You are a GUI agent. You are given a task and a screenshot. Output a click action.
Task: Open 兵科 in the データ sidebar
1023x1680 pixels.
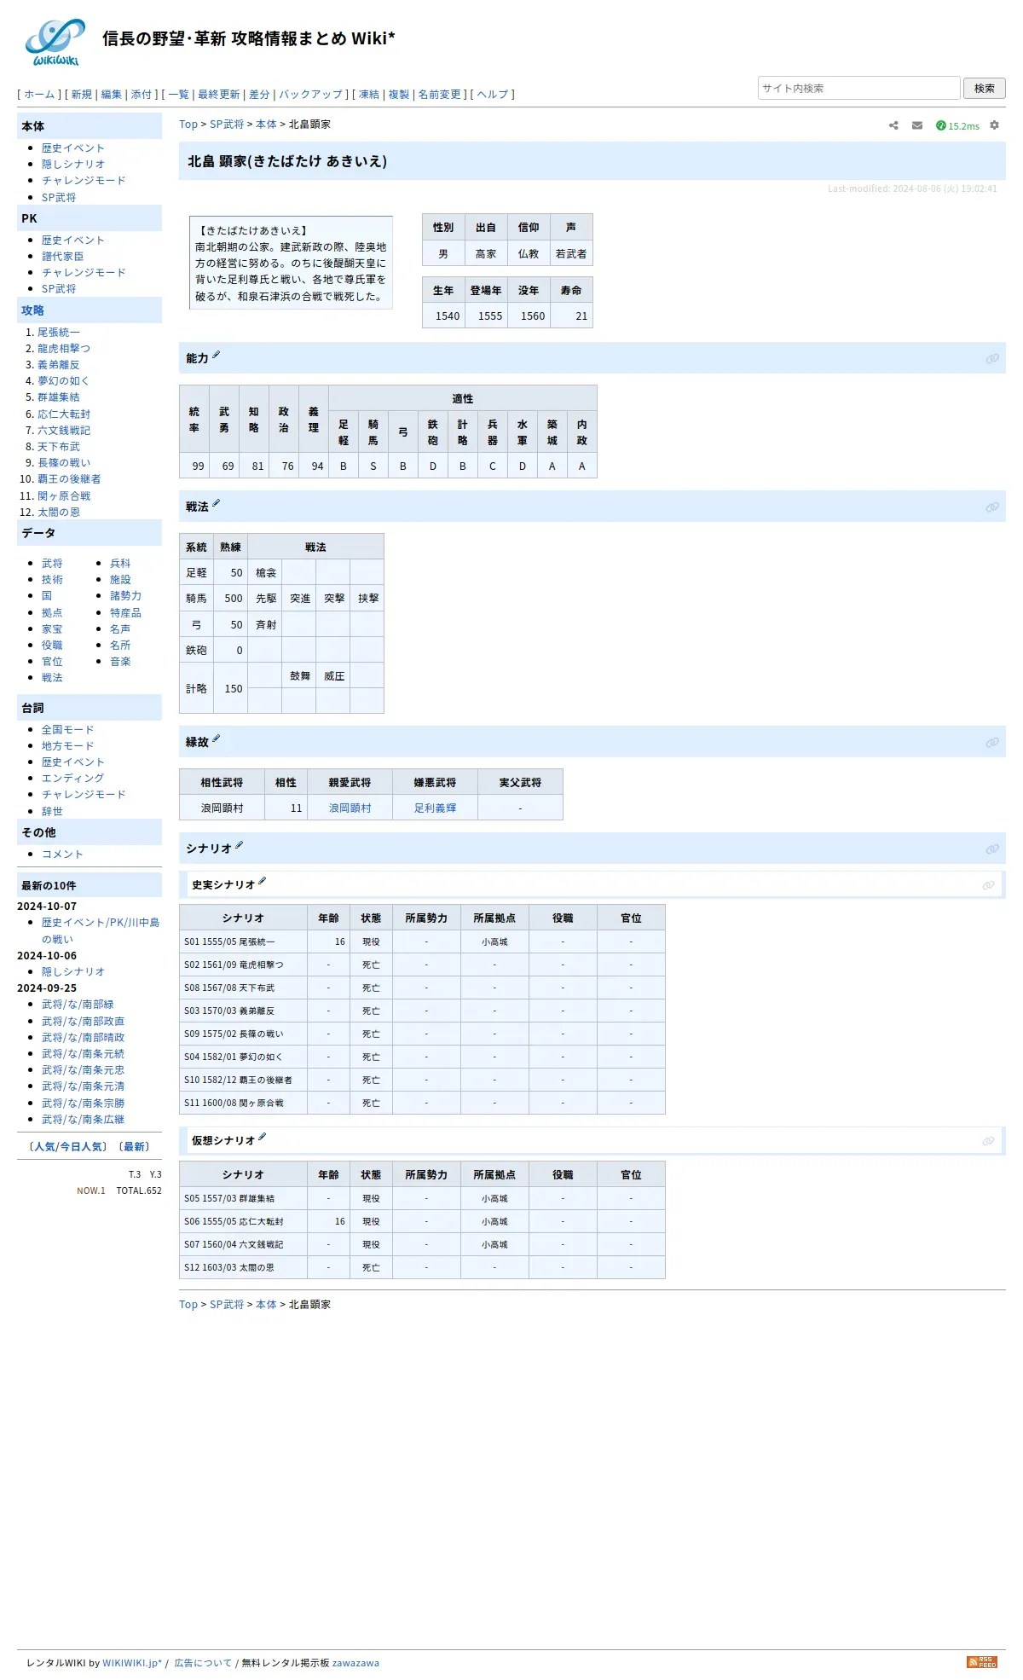pyautogui.click(x=120, y=564)
